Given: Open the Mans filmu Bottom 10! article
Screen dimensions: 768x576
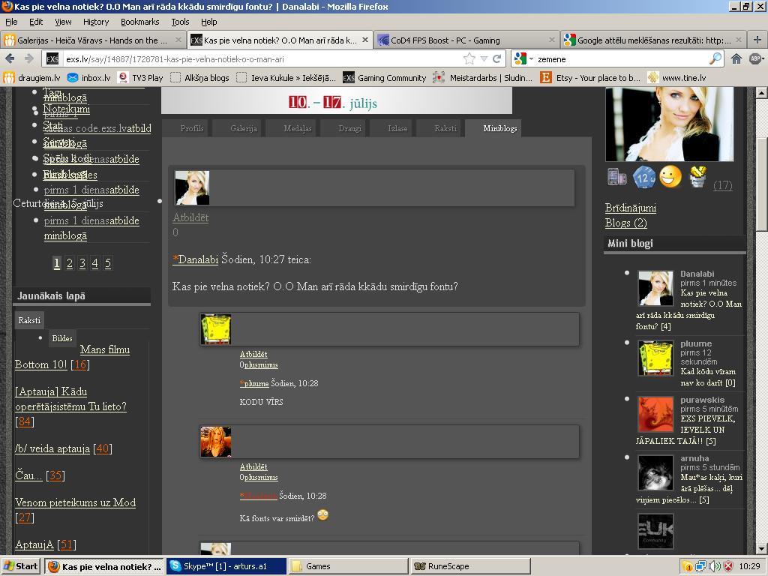Looking at the screenshot, I should 72,357.
